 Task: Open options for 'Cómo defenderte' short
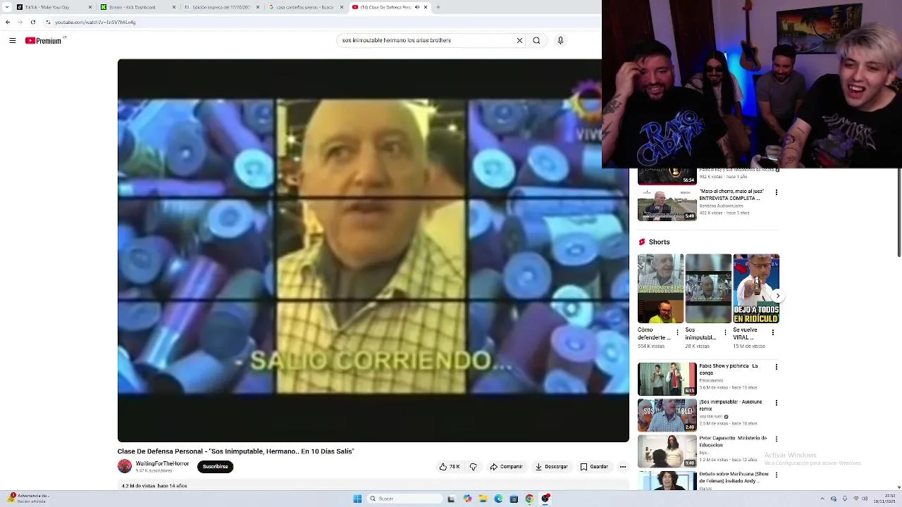click(678, 332)
